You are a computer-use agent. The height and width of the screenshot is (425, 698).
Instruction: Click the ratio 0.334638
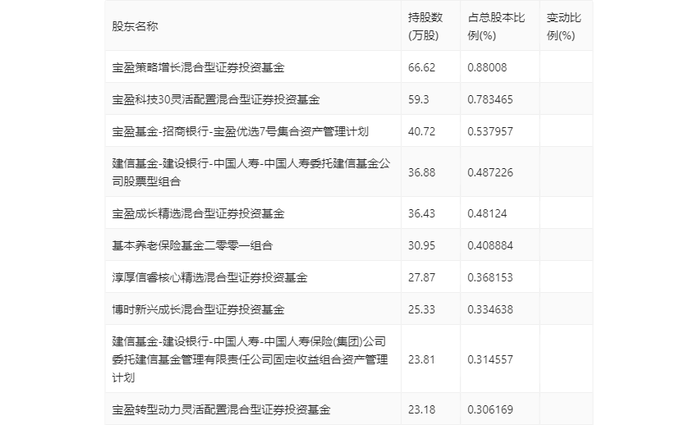[490, 309]
